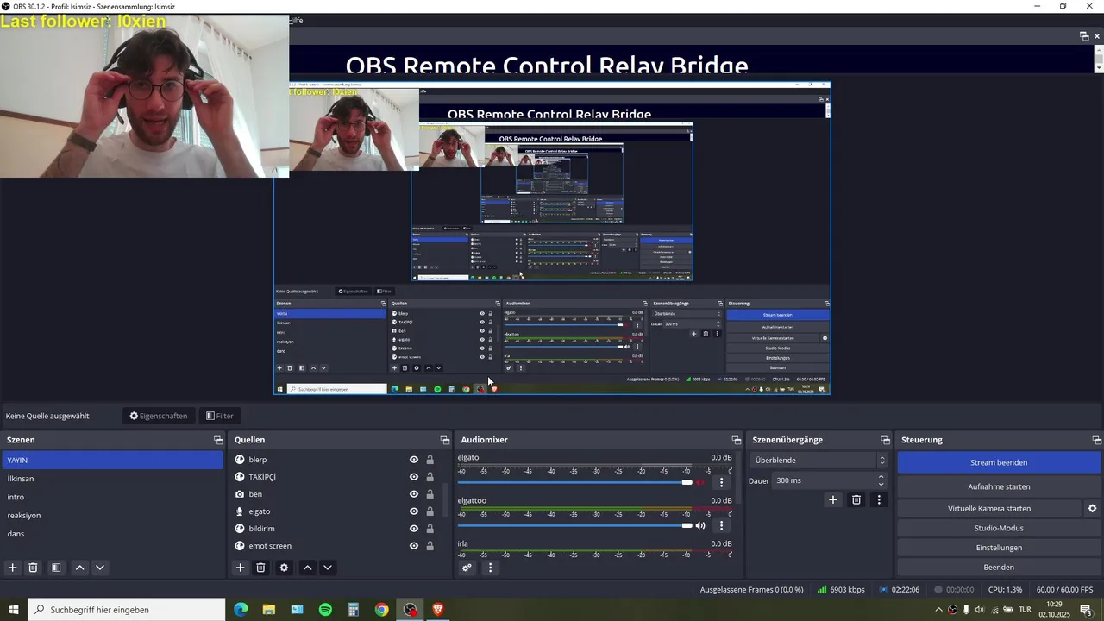Toggle visibility of the bildirim source
Viewport: 1104px width, 621px height.
(x=414, y=529)
